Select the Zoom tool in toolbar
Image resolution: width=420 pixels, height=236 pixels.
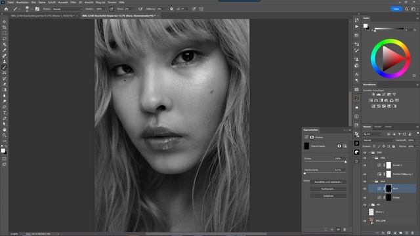coord(5,136)
